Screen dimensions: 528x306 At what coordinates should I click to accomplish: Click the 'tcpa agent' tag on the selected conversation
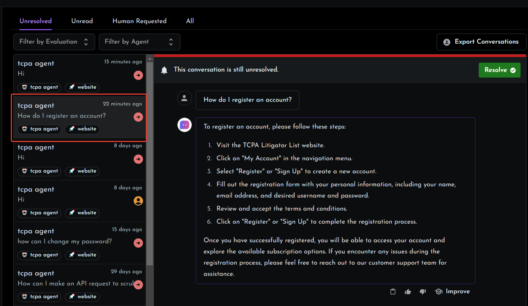[39, 129]
